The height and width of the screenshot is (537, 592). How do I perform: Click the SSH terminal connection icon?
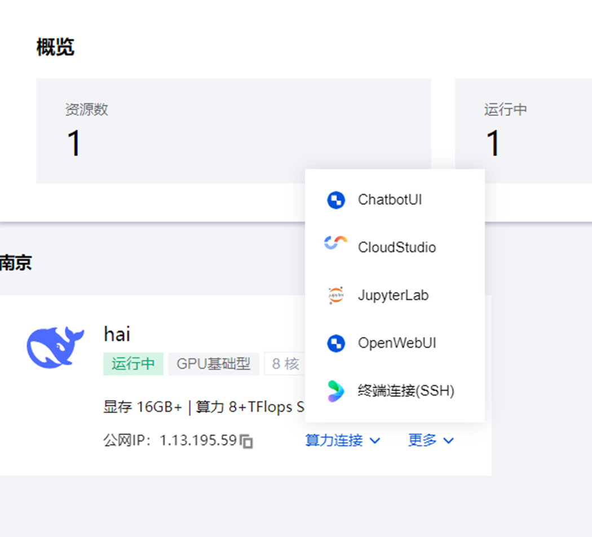335,390
